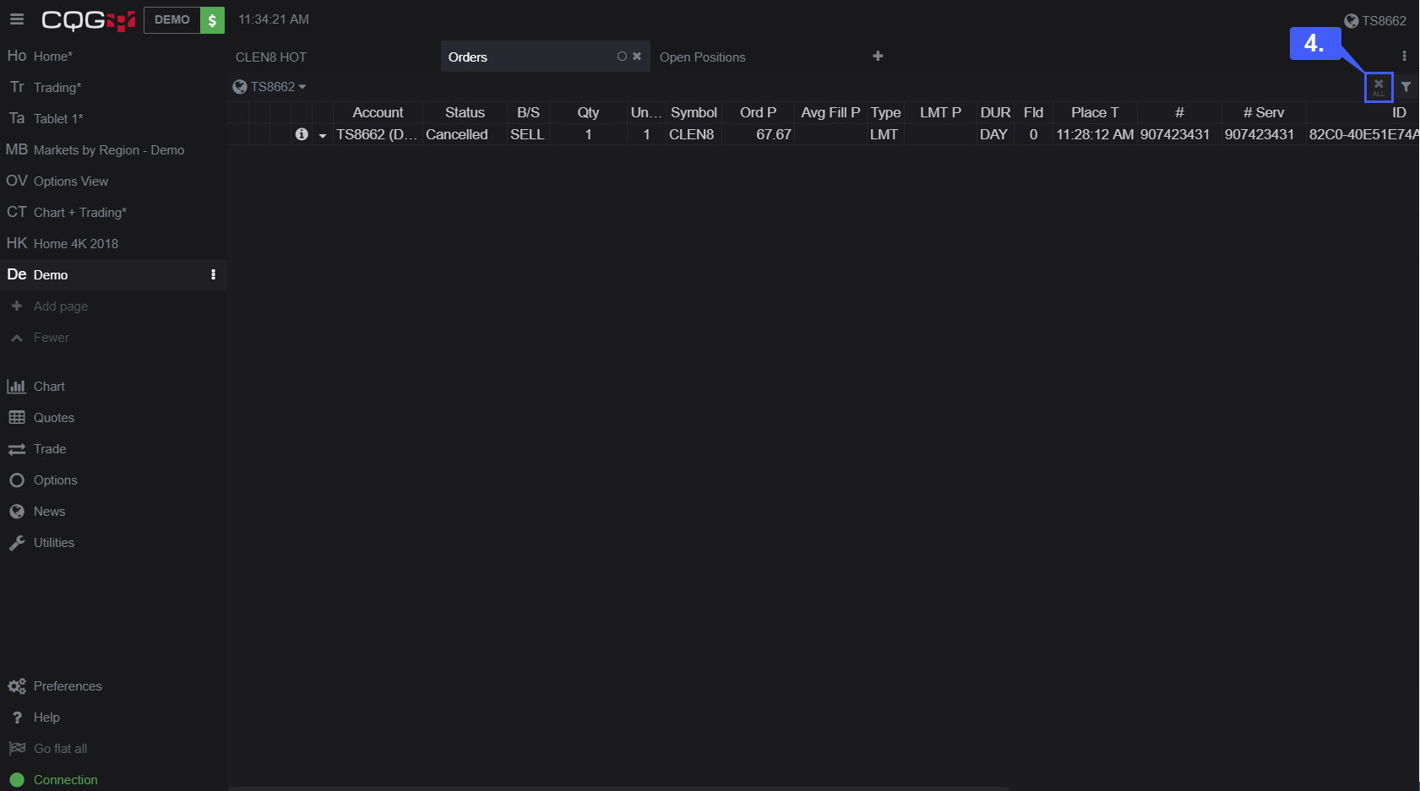Image resolution: width=1420 pixels, height=791 pixels.
Task: Sort by Ord P column header
Action: click(x=758, y=112)
